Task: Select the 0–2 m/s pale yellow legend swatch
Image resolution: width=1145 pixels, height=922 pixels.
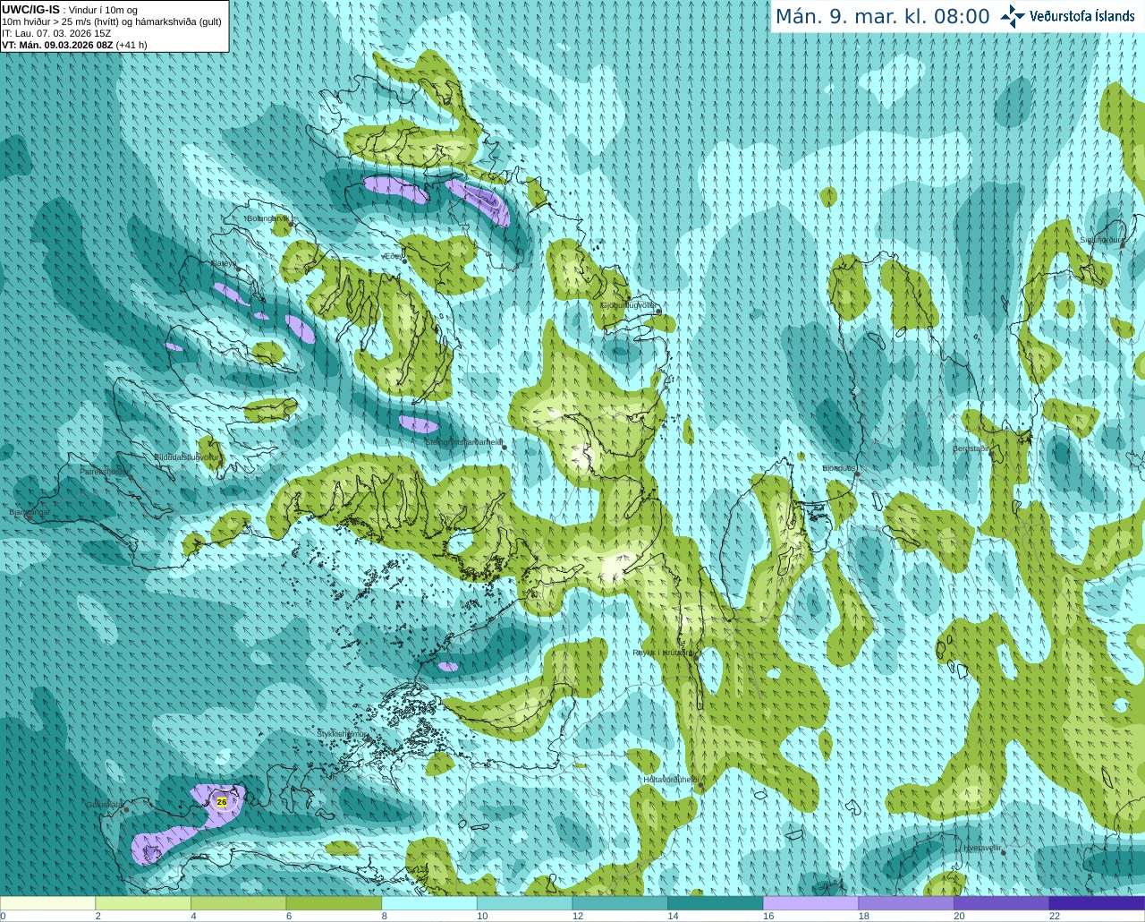Action: coord(47,903)
